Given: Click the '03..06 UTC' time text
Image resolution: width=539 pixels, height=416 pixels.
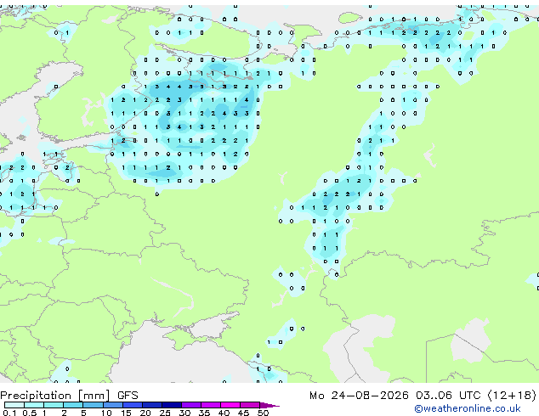Looking at the screenshot, I should tap(448, 396).
